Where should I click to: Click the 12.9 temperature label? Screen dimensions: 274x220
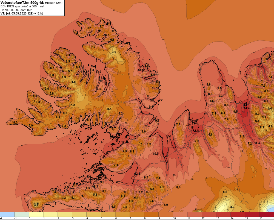pyautogui.click(x=268, y=59)
